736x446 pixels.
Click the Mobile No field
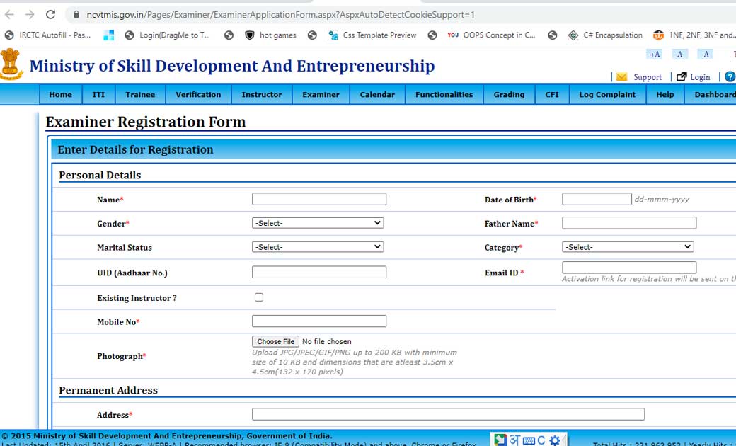[x=319, y=321]
